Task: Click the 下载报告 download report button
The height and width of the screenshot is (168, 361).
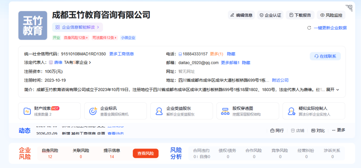Action: coord(300,15)
